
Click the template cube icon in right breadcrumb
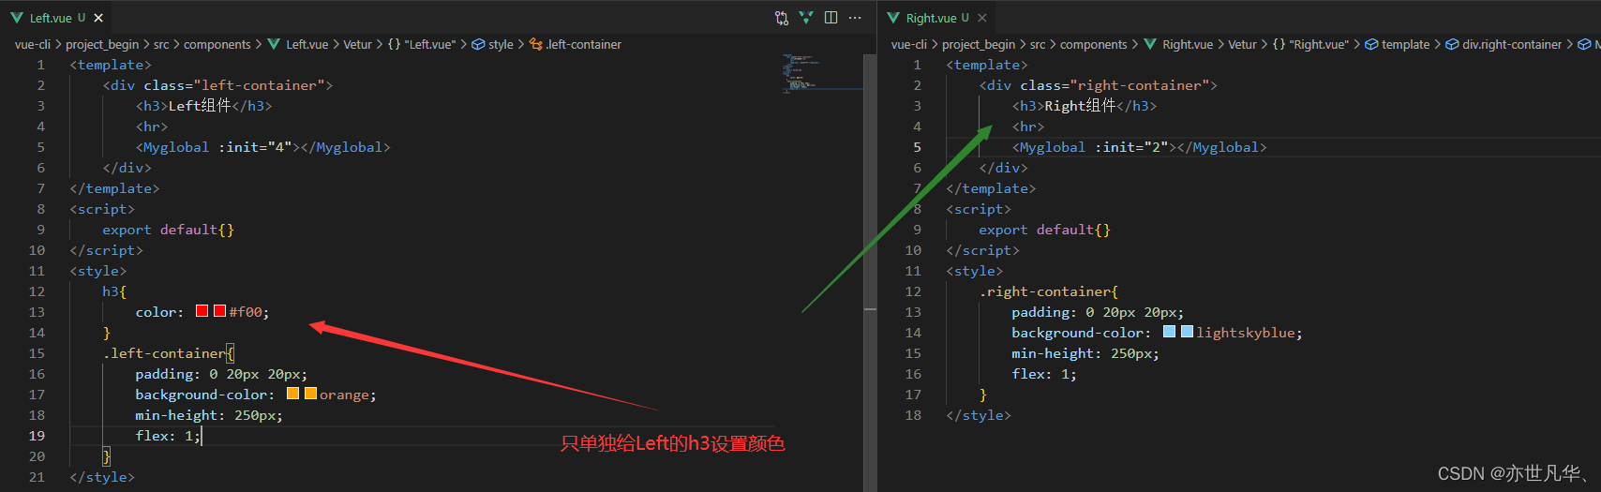point(1371,44)
